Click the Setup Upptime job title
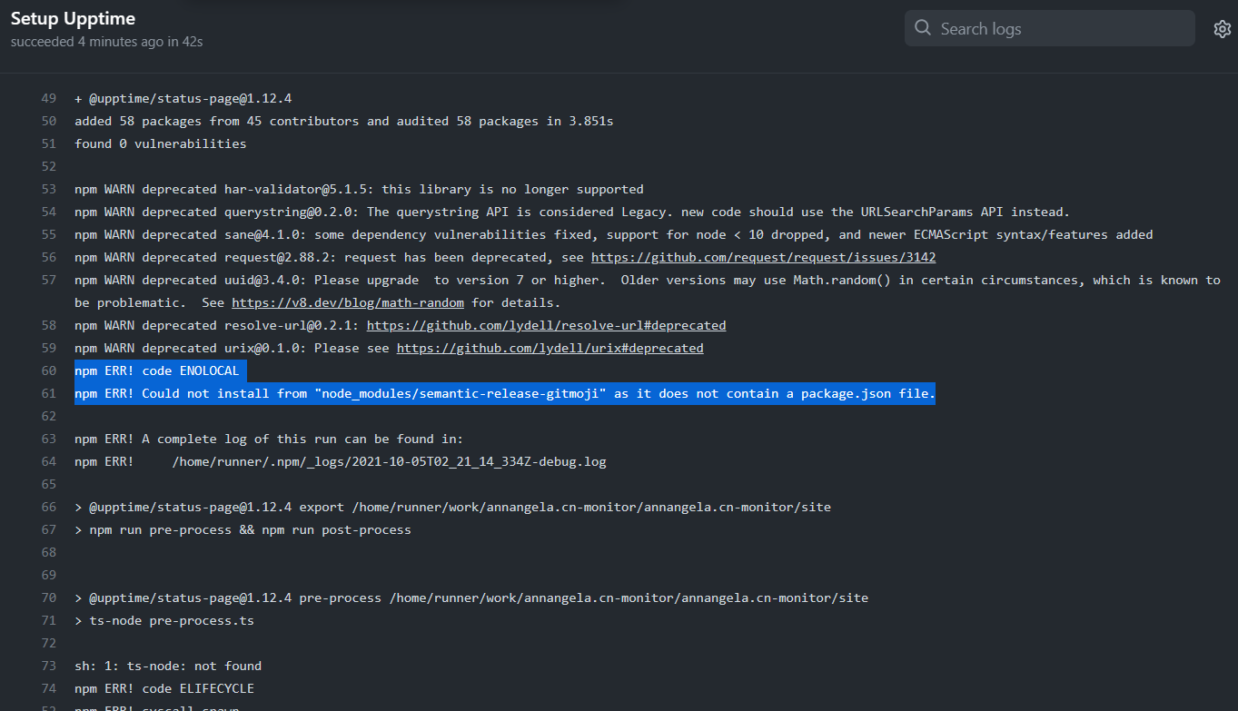Viewport: 1238px width, 711px height. (73, 17)
